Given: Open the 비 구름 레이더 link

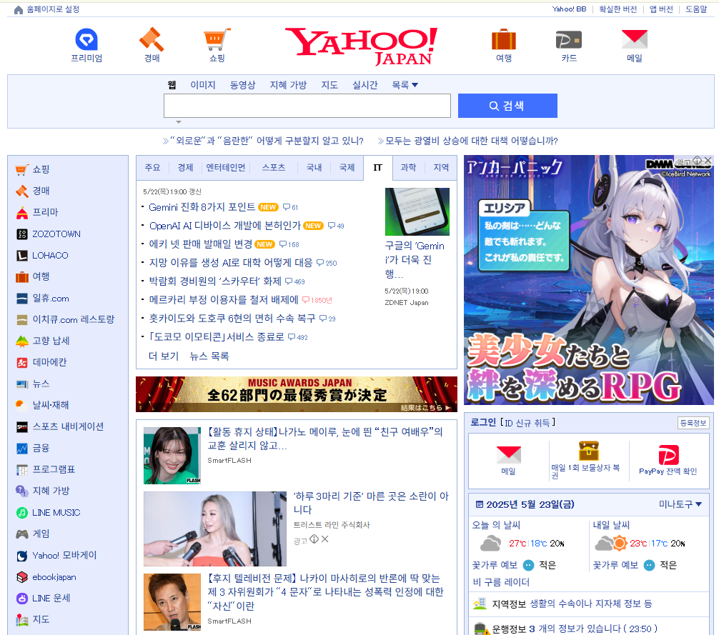Looking at the screenshot, I should (x=501, y=582).
